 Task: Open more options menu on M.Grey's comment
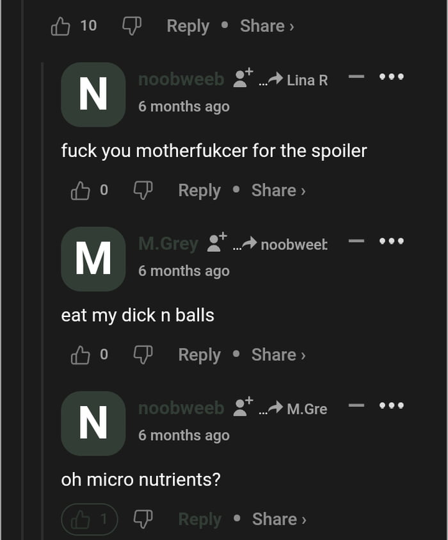coord(392,241)
